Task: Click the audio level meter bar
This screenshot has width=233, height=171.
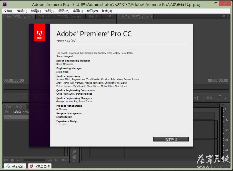Action: point(222,134)
